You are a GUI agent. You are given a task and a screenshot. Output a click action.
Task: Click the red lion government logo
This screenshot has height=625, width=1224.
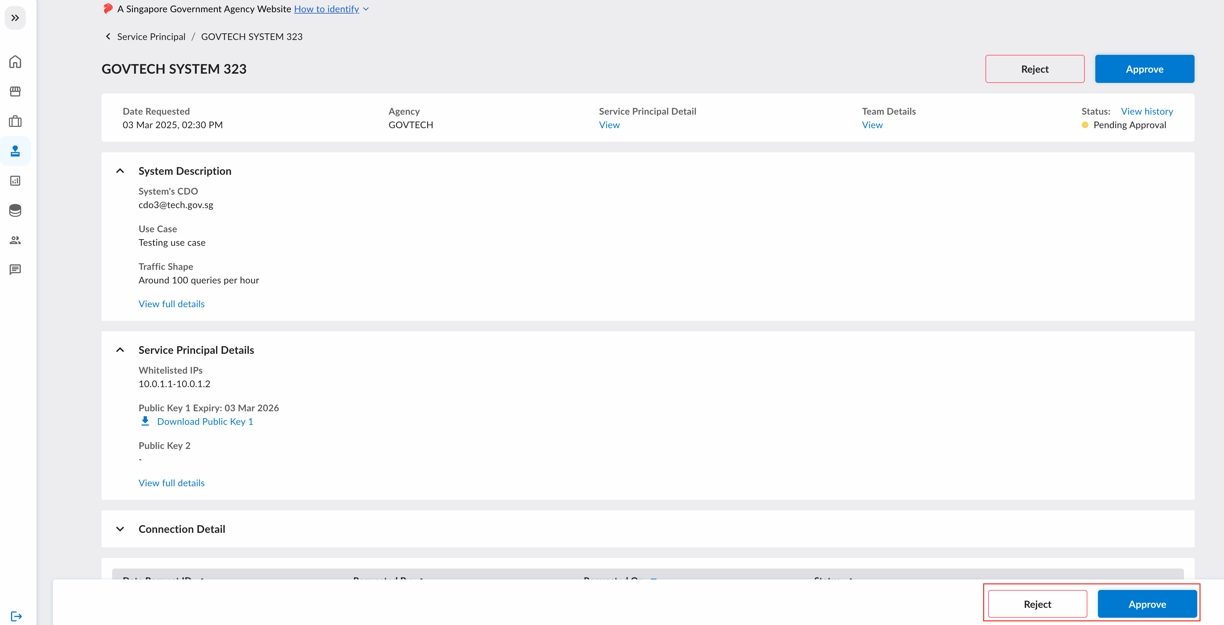[108, 9]
